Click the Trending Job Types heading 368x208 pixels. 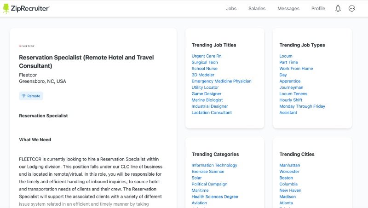[x=302, y=45]
